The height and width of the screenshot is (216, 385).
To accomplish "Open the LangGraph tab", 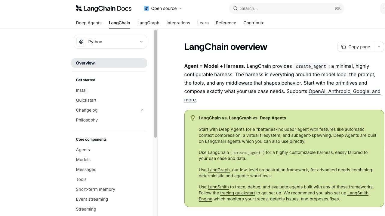I will pyautogui.click(x=148, y=23).
